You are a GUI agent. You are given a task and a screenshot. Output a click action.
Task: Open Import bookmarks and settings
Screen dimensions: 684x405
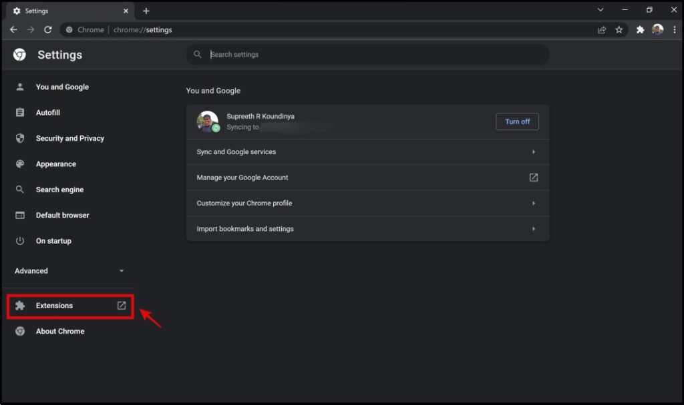[368, 229]
